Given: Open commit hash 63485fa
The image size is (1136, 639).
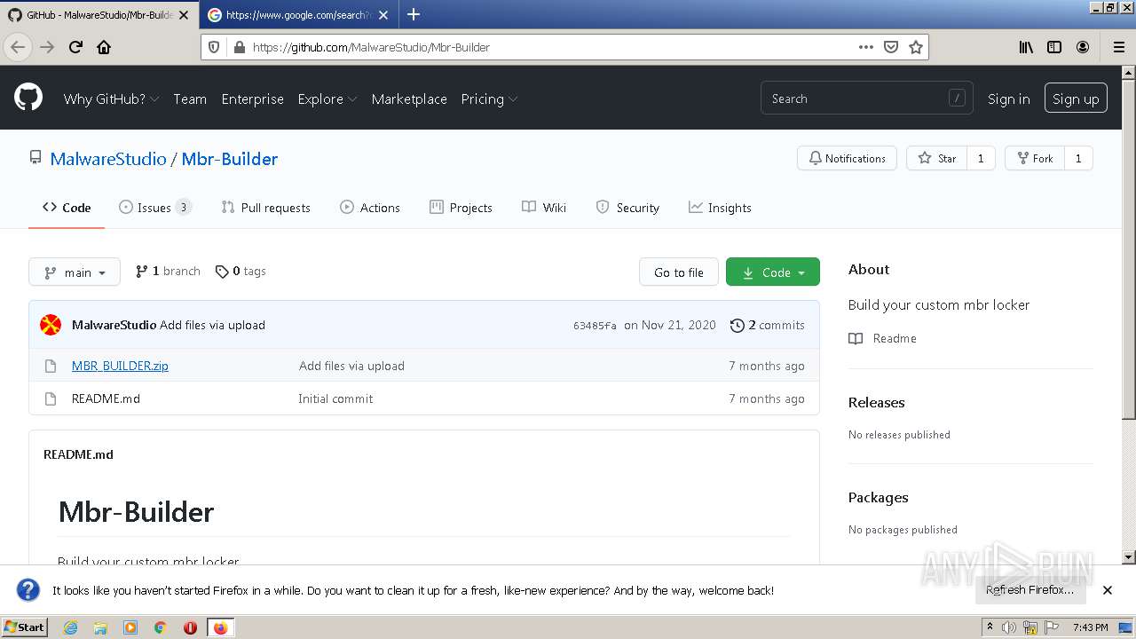Looking at the screenshot, I should click(595, 326).
